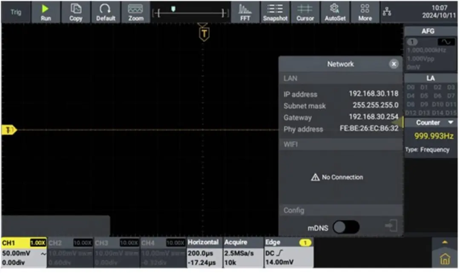Click the 50.00mV CH1 scale value
This screenshot has width=460, height=273.
pyautogui.click(x=16, y=253)
